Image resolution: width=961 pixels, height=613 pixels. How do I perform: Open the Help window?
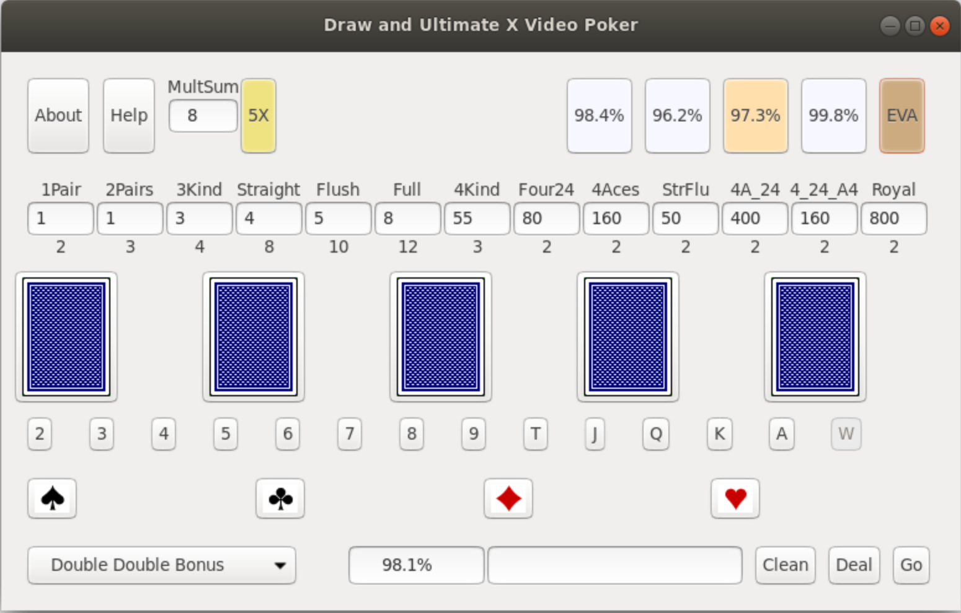129,116
